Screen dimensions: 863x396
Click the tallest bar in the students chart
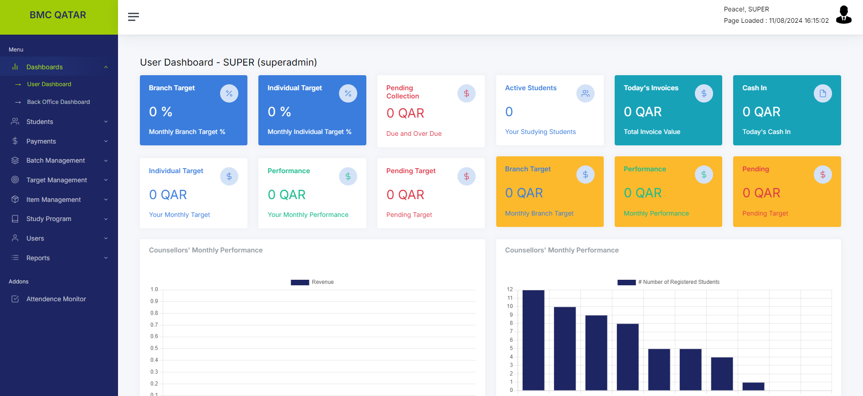tap(533, 339)
